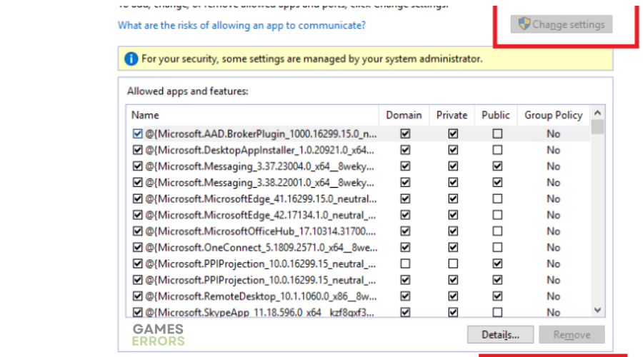This screenshot has width=643, height=357.
Task: Enable Public checkbox for MicrosoftEdge_41.16299.15.0
Action: [x=497, y=198]
